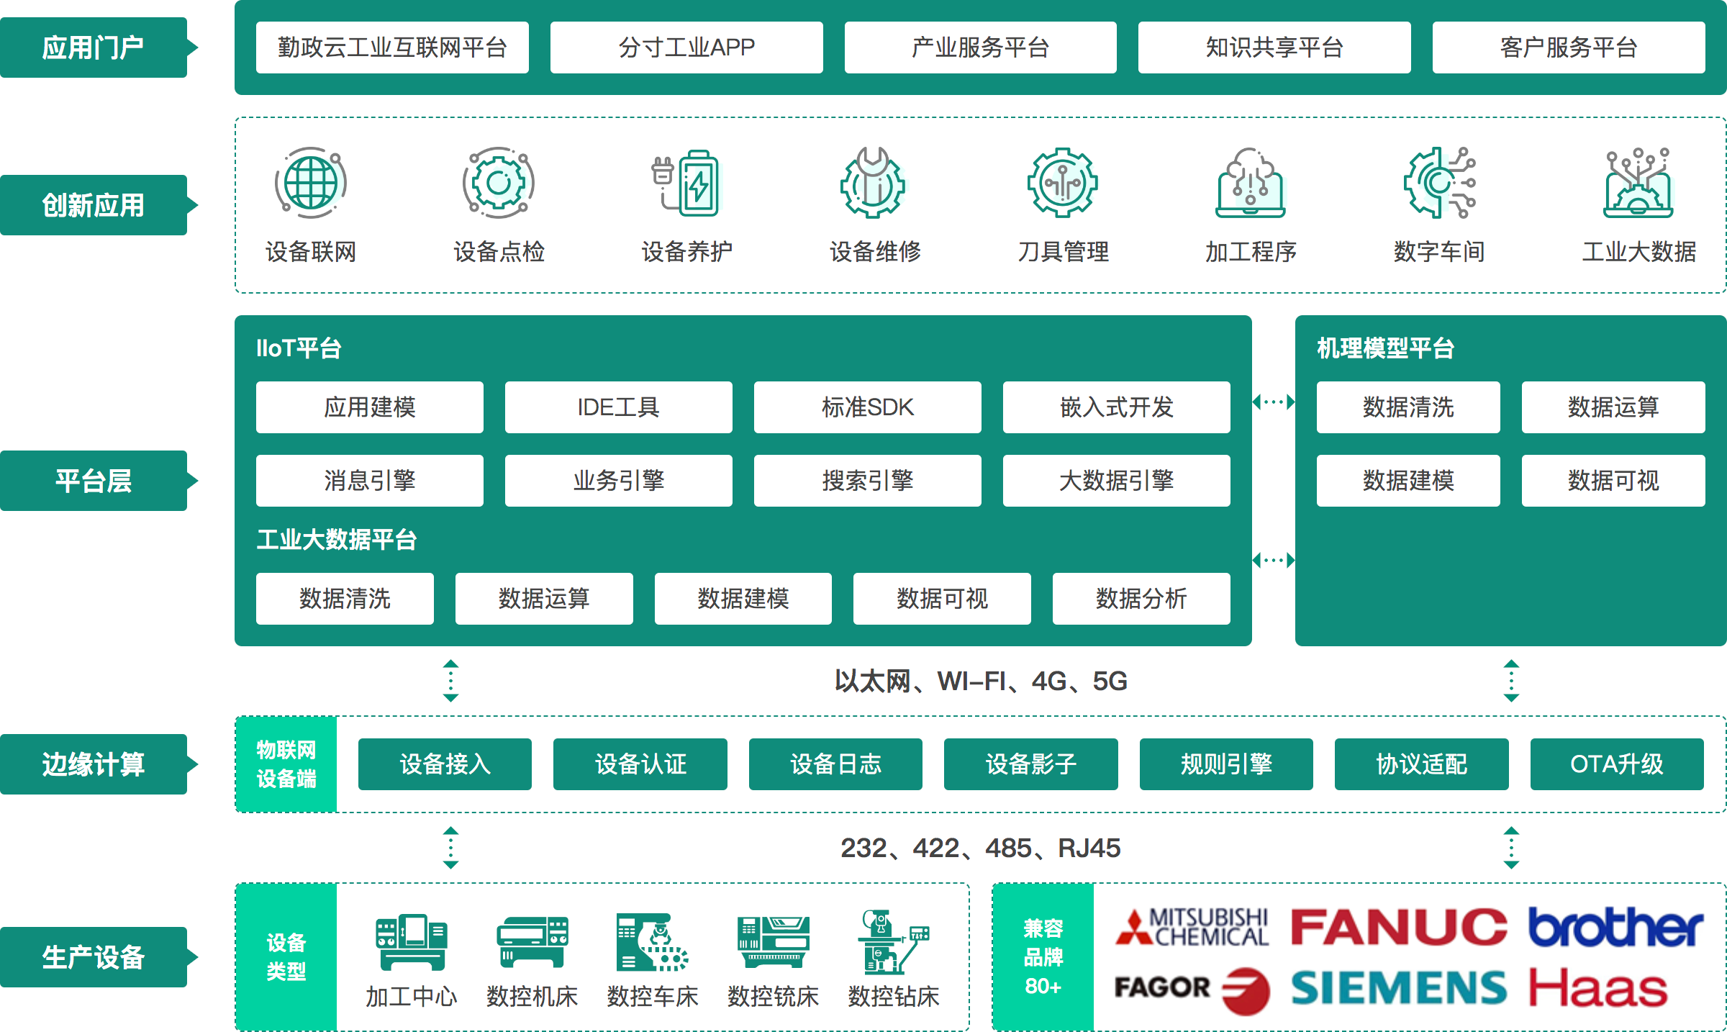Toggle the 设备影子 function
Viewport: 1727px width, 1032px height.
(1030, 764)
